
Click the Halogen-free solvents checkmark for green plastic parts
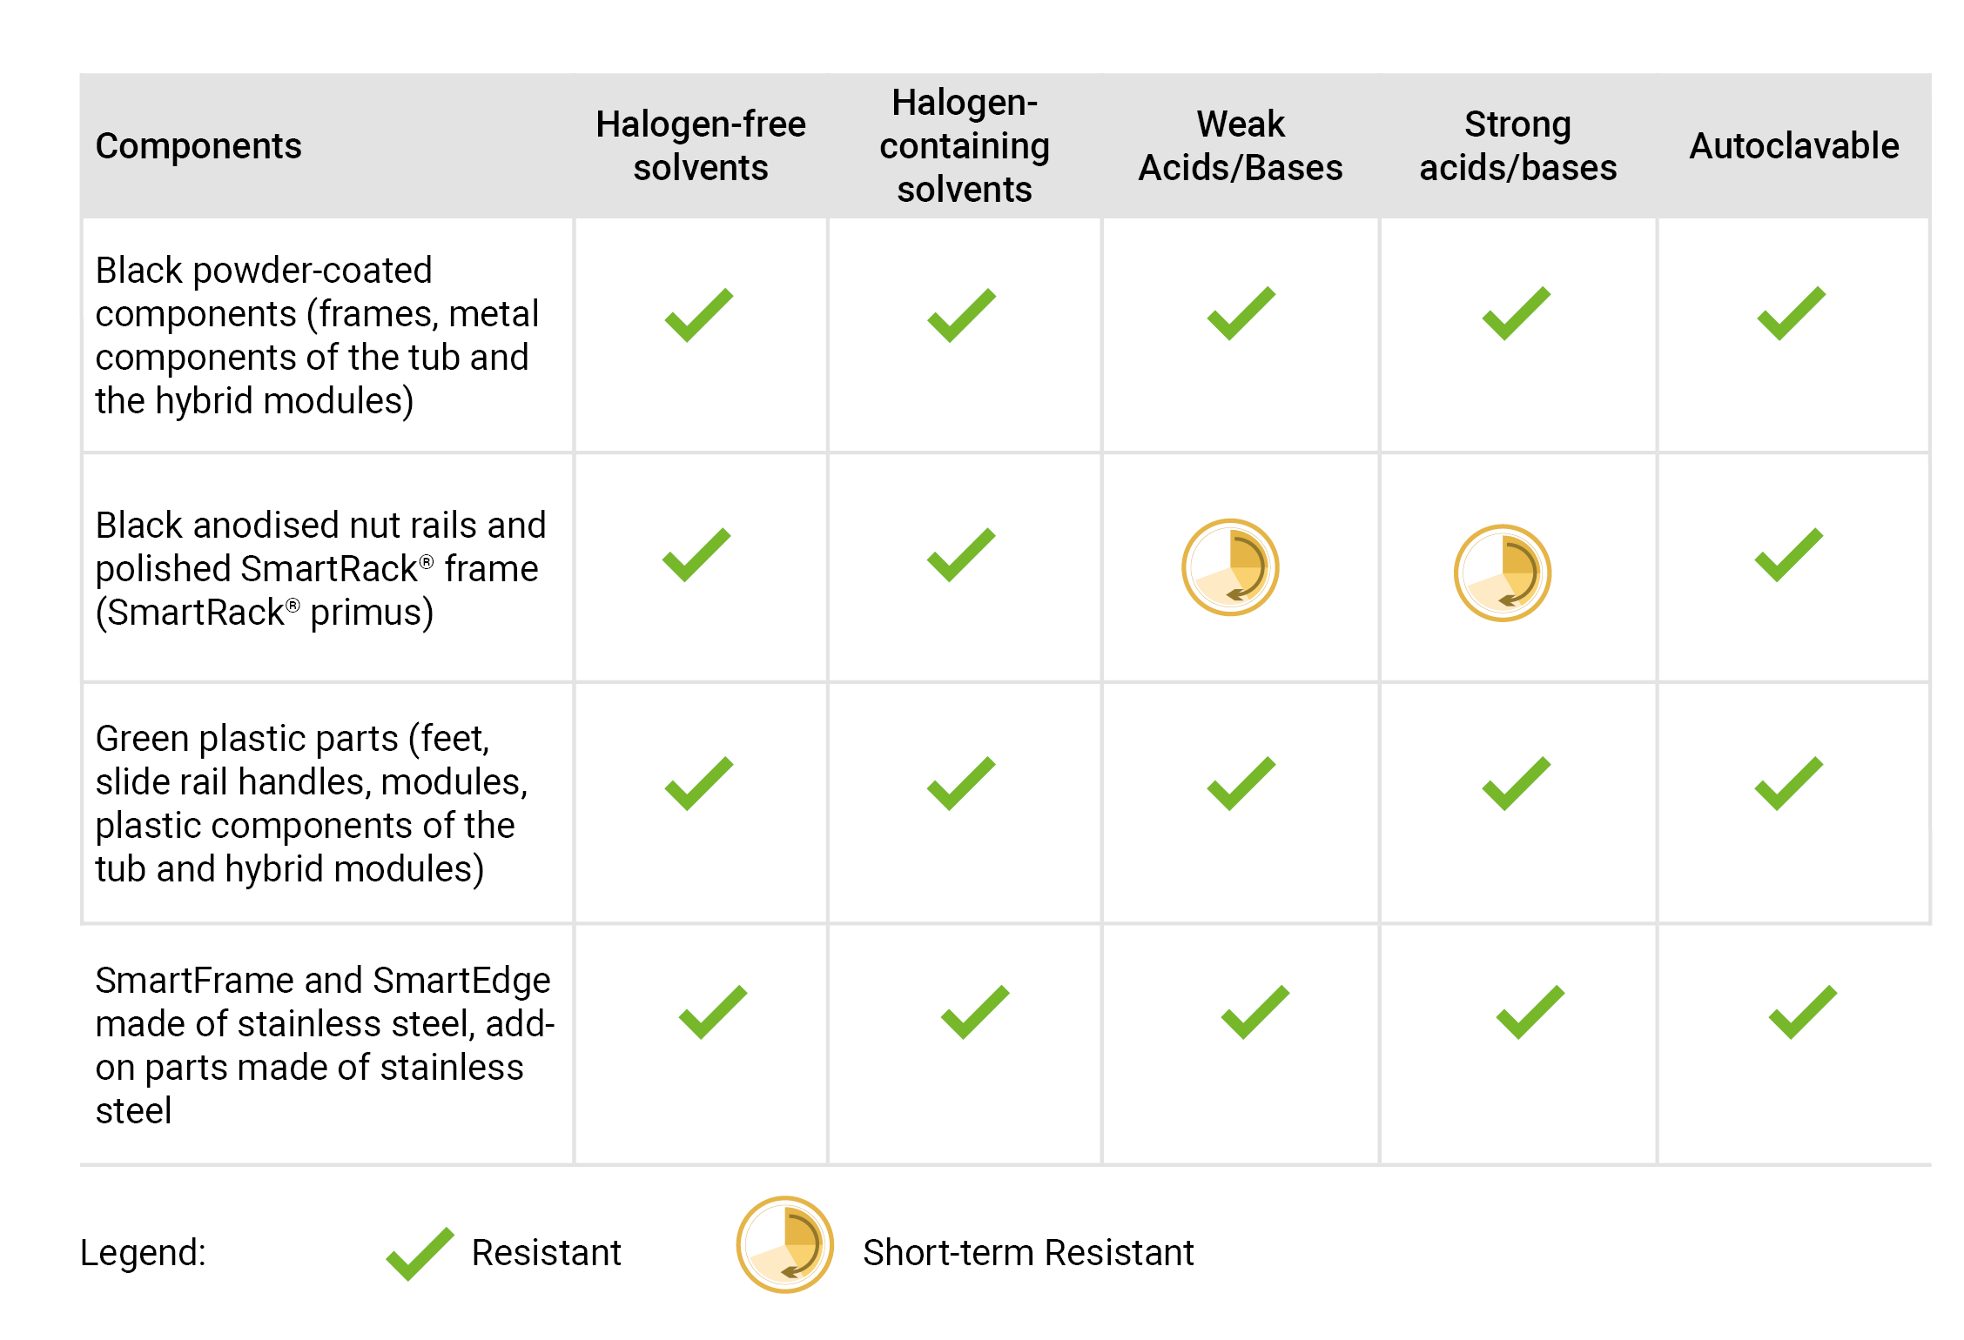coord(699,783)
